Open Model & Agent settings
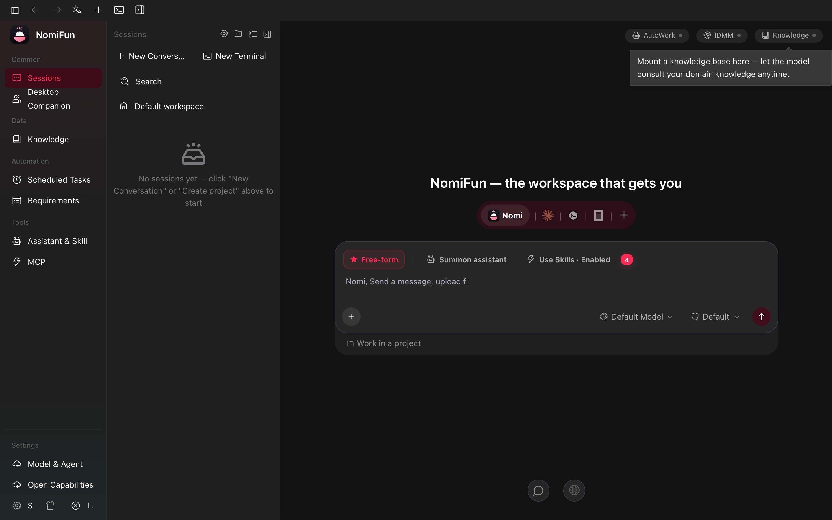 [x=53, y=464]
